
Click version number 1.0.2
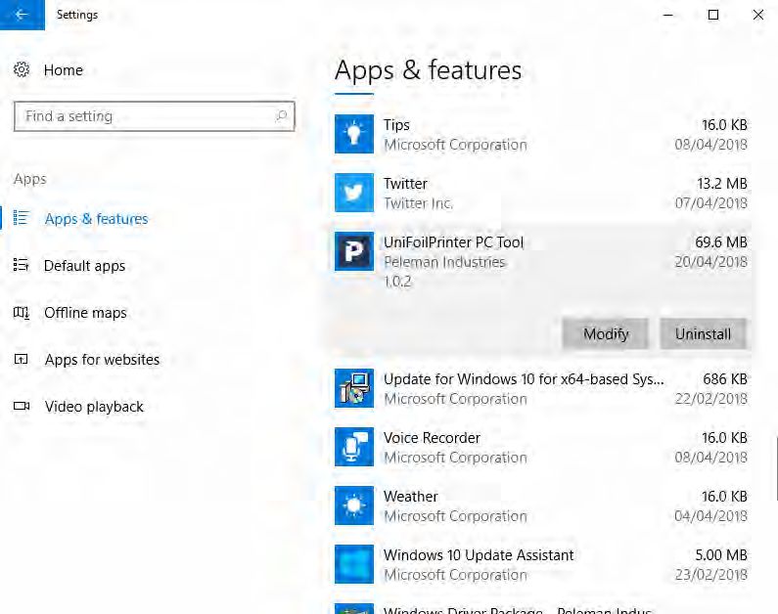[x=397, y=282]
